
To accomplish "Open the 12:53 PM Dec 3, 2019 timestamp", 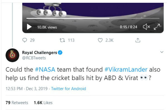I will (x=26, y=89).
